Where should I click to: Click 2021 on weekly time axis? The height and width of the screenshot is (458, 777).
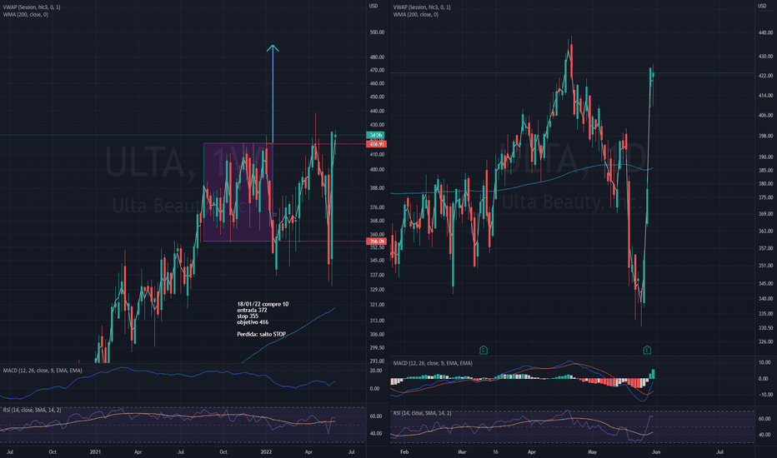(95, 451)
